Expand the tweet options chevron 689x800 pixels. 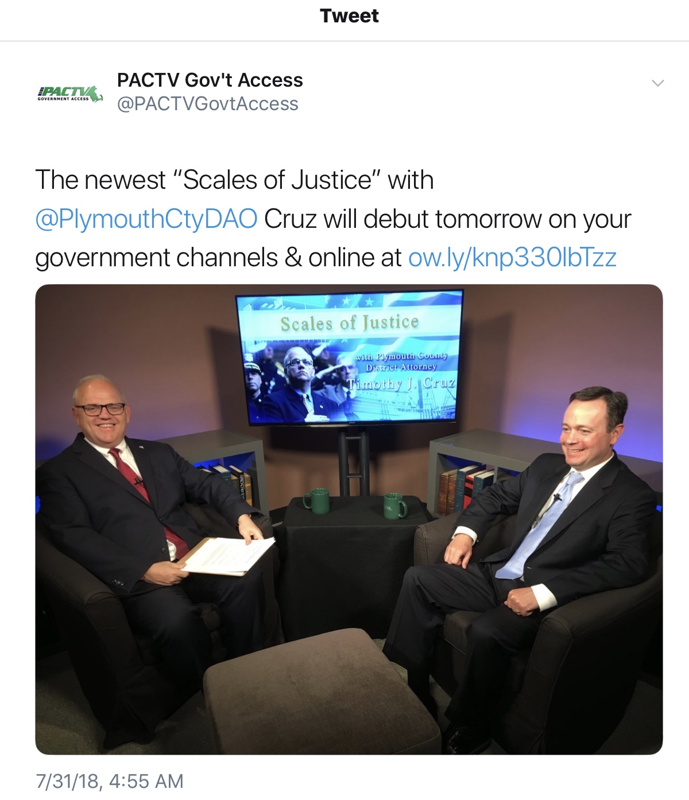658,83
